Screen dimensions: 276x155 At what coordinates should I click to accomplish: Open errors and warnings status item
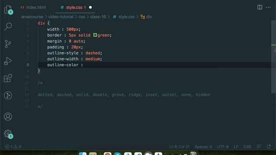pyautogui.click(x=13, y=146)
